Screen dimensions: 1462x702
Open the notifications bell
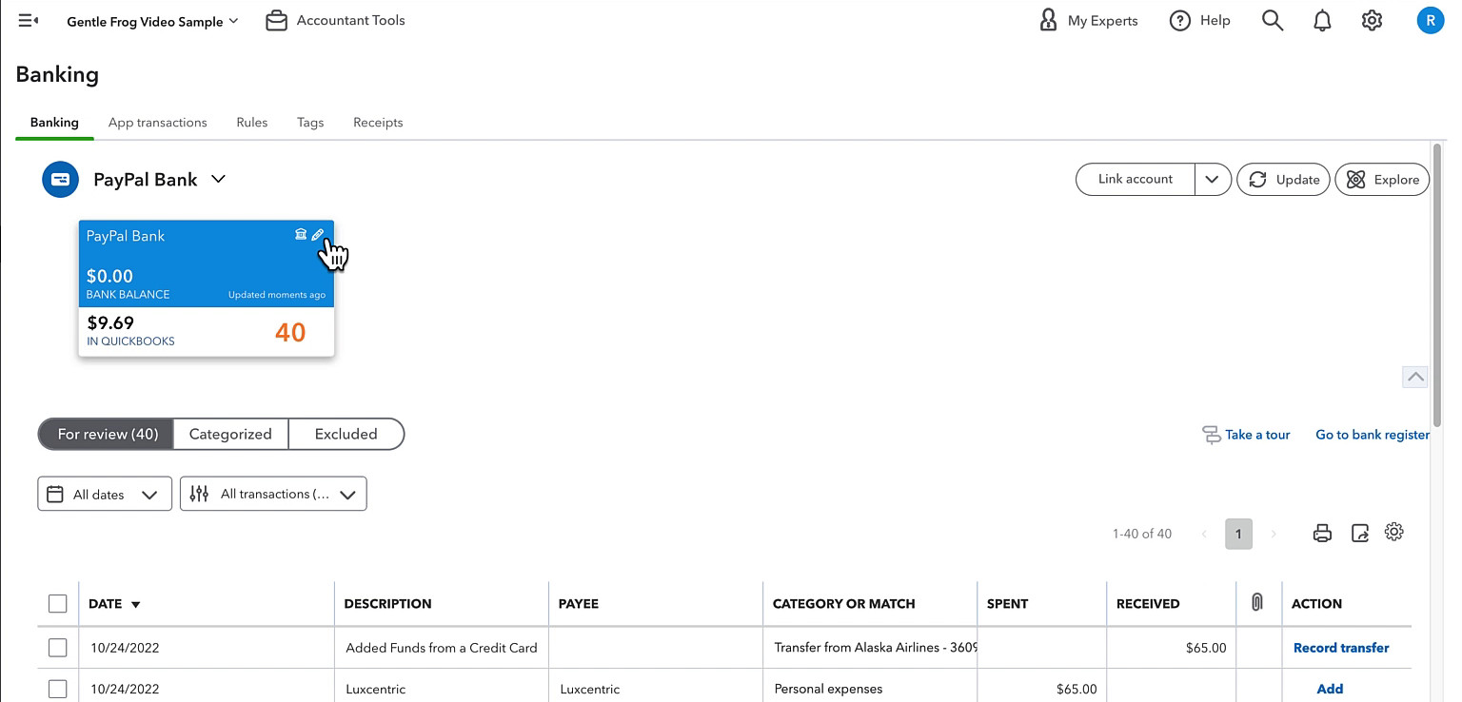coord(1322,20)
